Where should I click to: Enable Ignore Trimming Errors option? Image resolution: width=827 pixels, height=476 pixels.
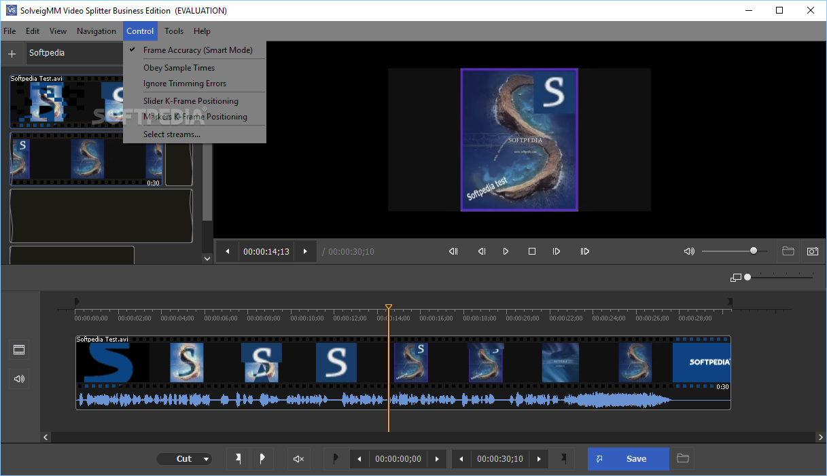point(194,84)
